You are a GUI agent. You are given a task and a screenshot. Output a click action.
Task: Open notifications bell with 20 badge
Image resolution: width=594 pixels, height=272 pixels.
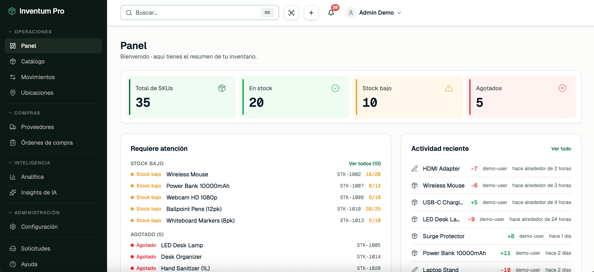331,12
